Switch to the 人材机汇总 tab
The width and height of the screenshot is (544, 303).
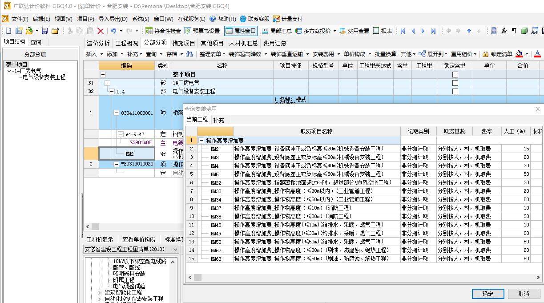point(244,43)
